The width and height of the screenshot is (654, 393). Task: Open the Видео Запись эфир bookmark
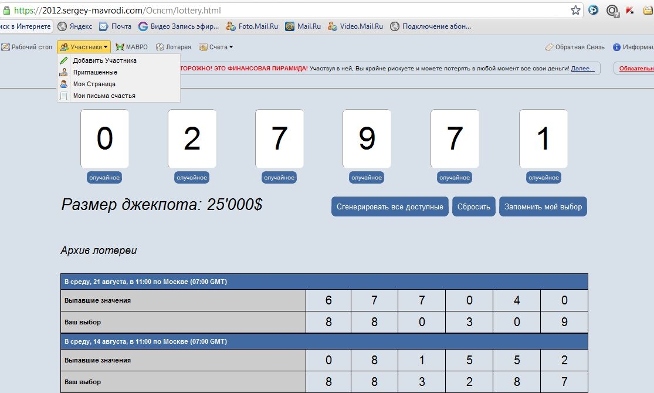(178, 26)
